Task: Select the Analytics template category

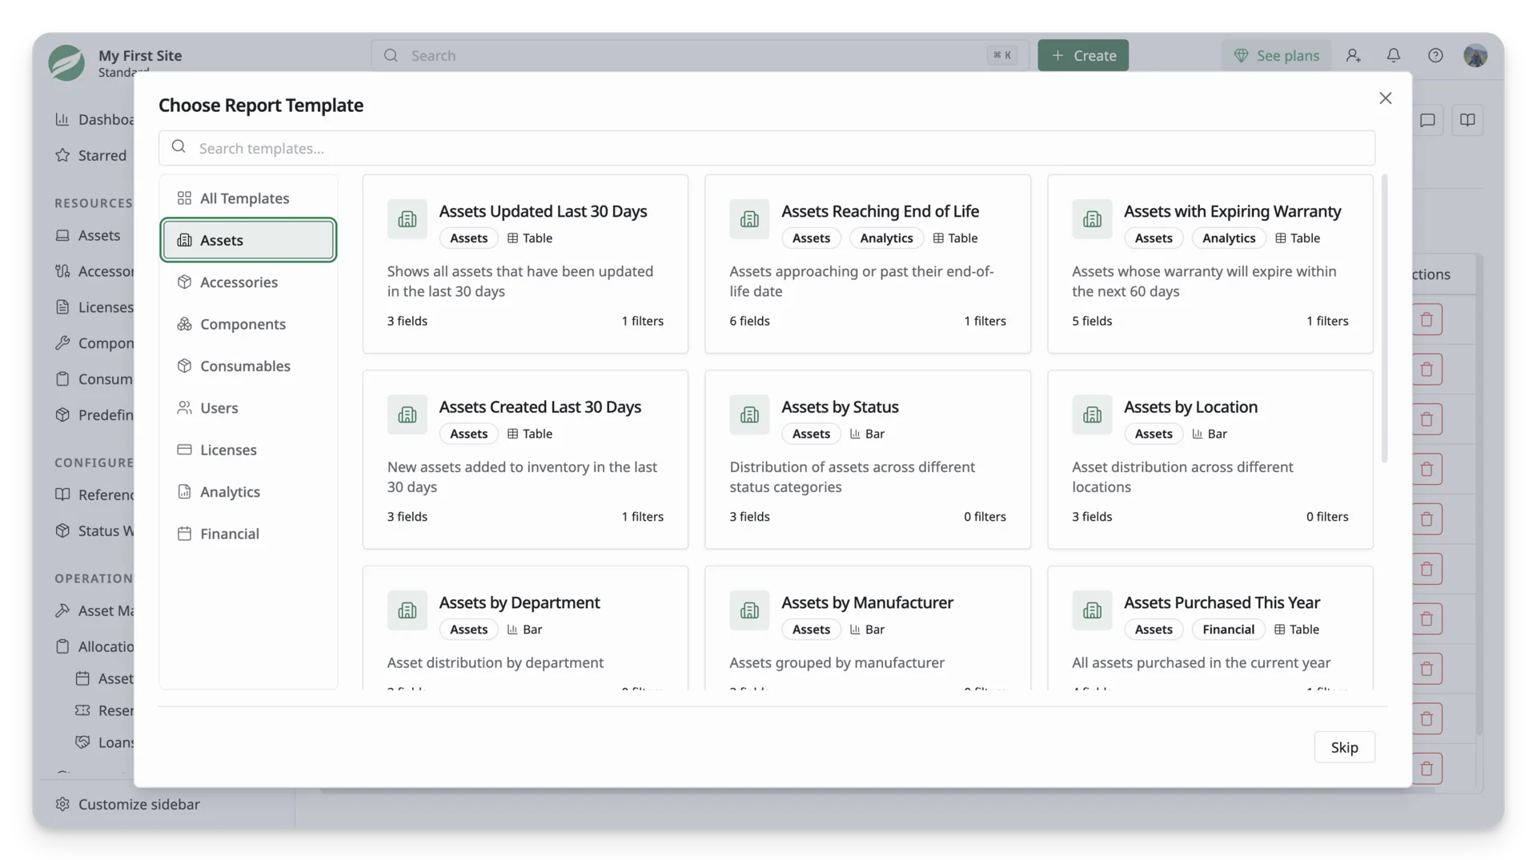Action: pos(248,491)
